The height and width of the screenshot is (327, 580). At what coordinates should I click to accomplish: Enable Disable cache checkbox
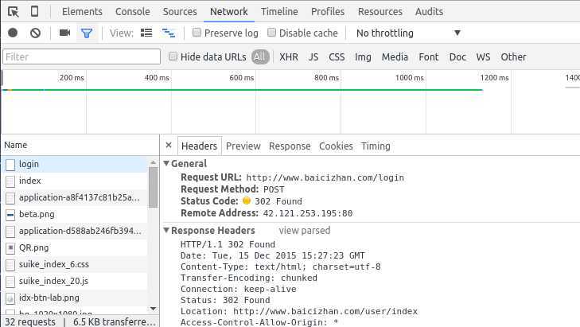pos(271,33)
